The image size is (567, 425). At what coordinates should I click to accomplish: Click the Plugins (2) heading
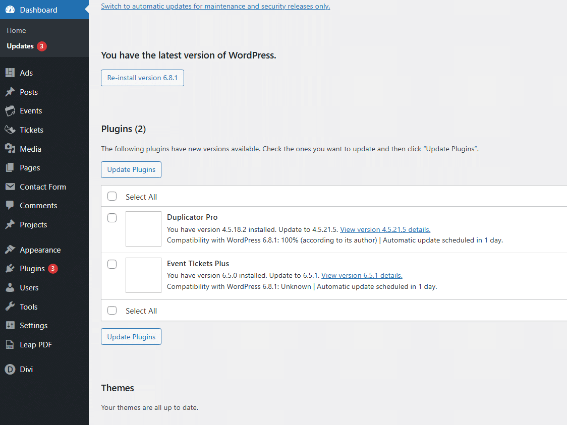coord(124,129)
